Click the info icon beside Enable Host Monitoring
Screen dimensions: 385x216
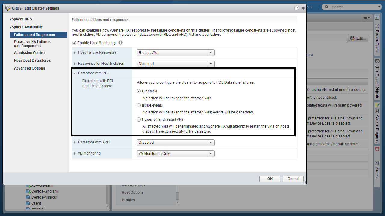tap(121, 43)
